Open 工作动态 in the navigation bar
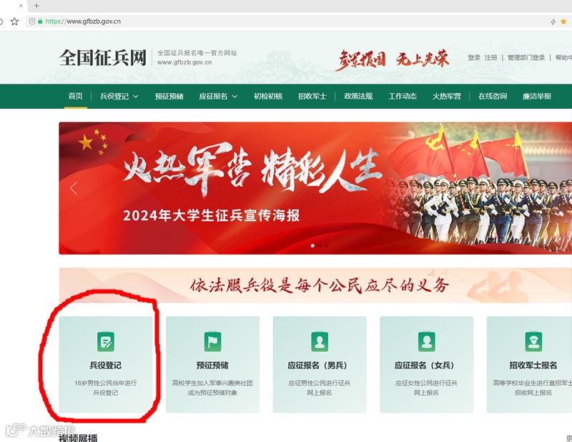Viewport: 572px width, 442px height. pos(403,97)
